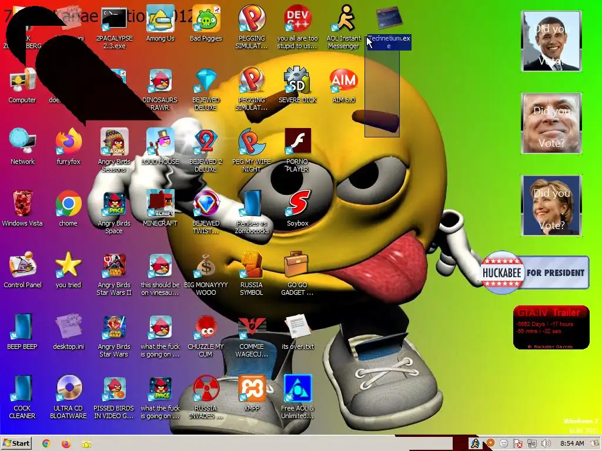Open the COMMIE WAGECU... Papers Please icon

click(x=252, y=336)
